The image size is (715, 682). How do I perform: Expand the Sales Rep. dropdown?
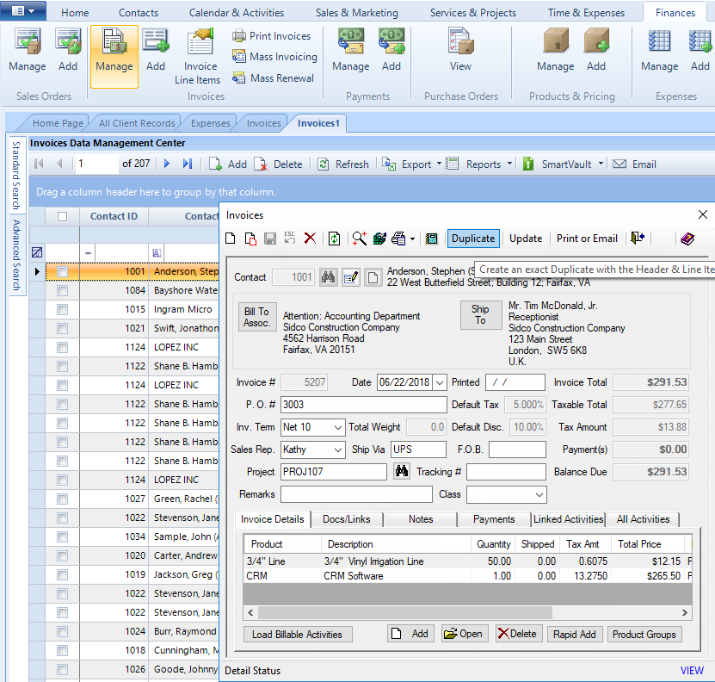[x=338, y=449]
